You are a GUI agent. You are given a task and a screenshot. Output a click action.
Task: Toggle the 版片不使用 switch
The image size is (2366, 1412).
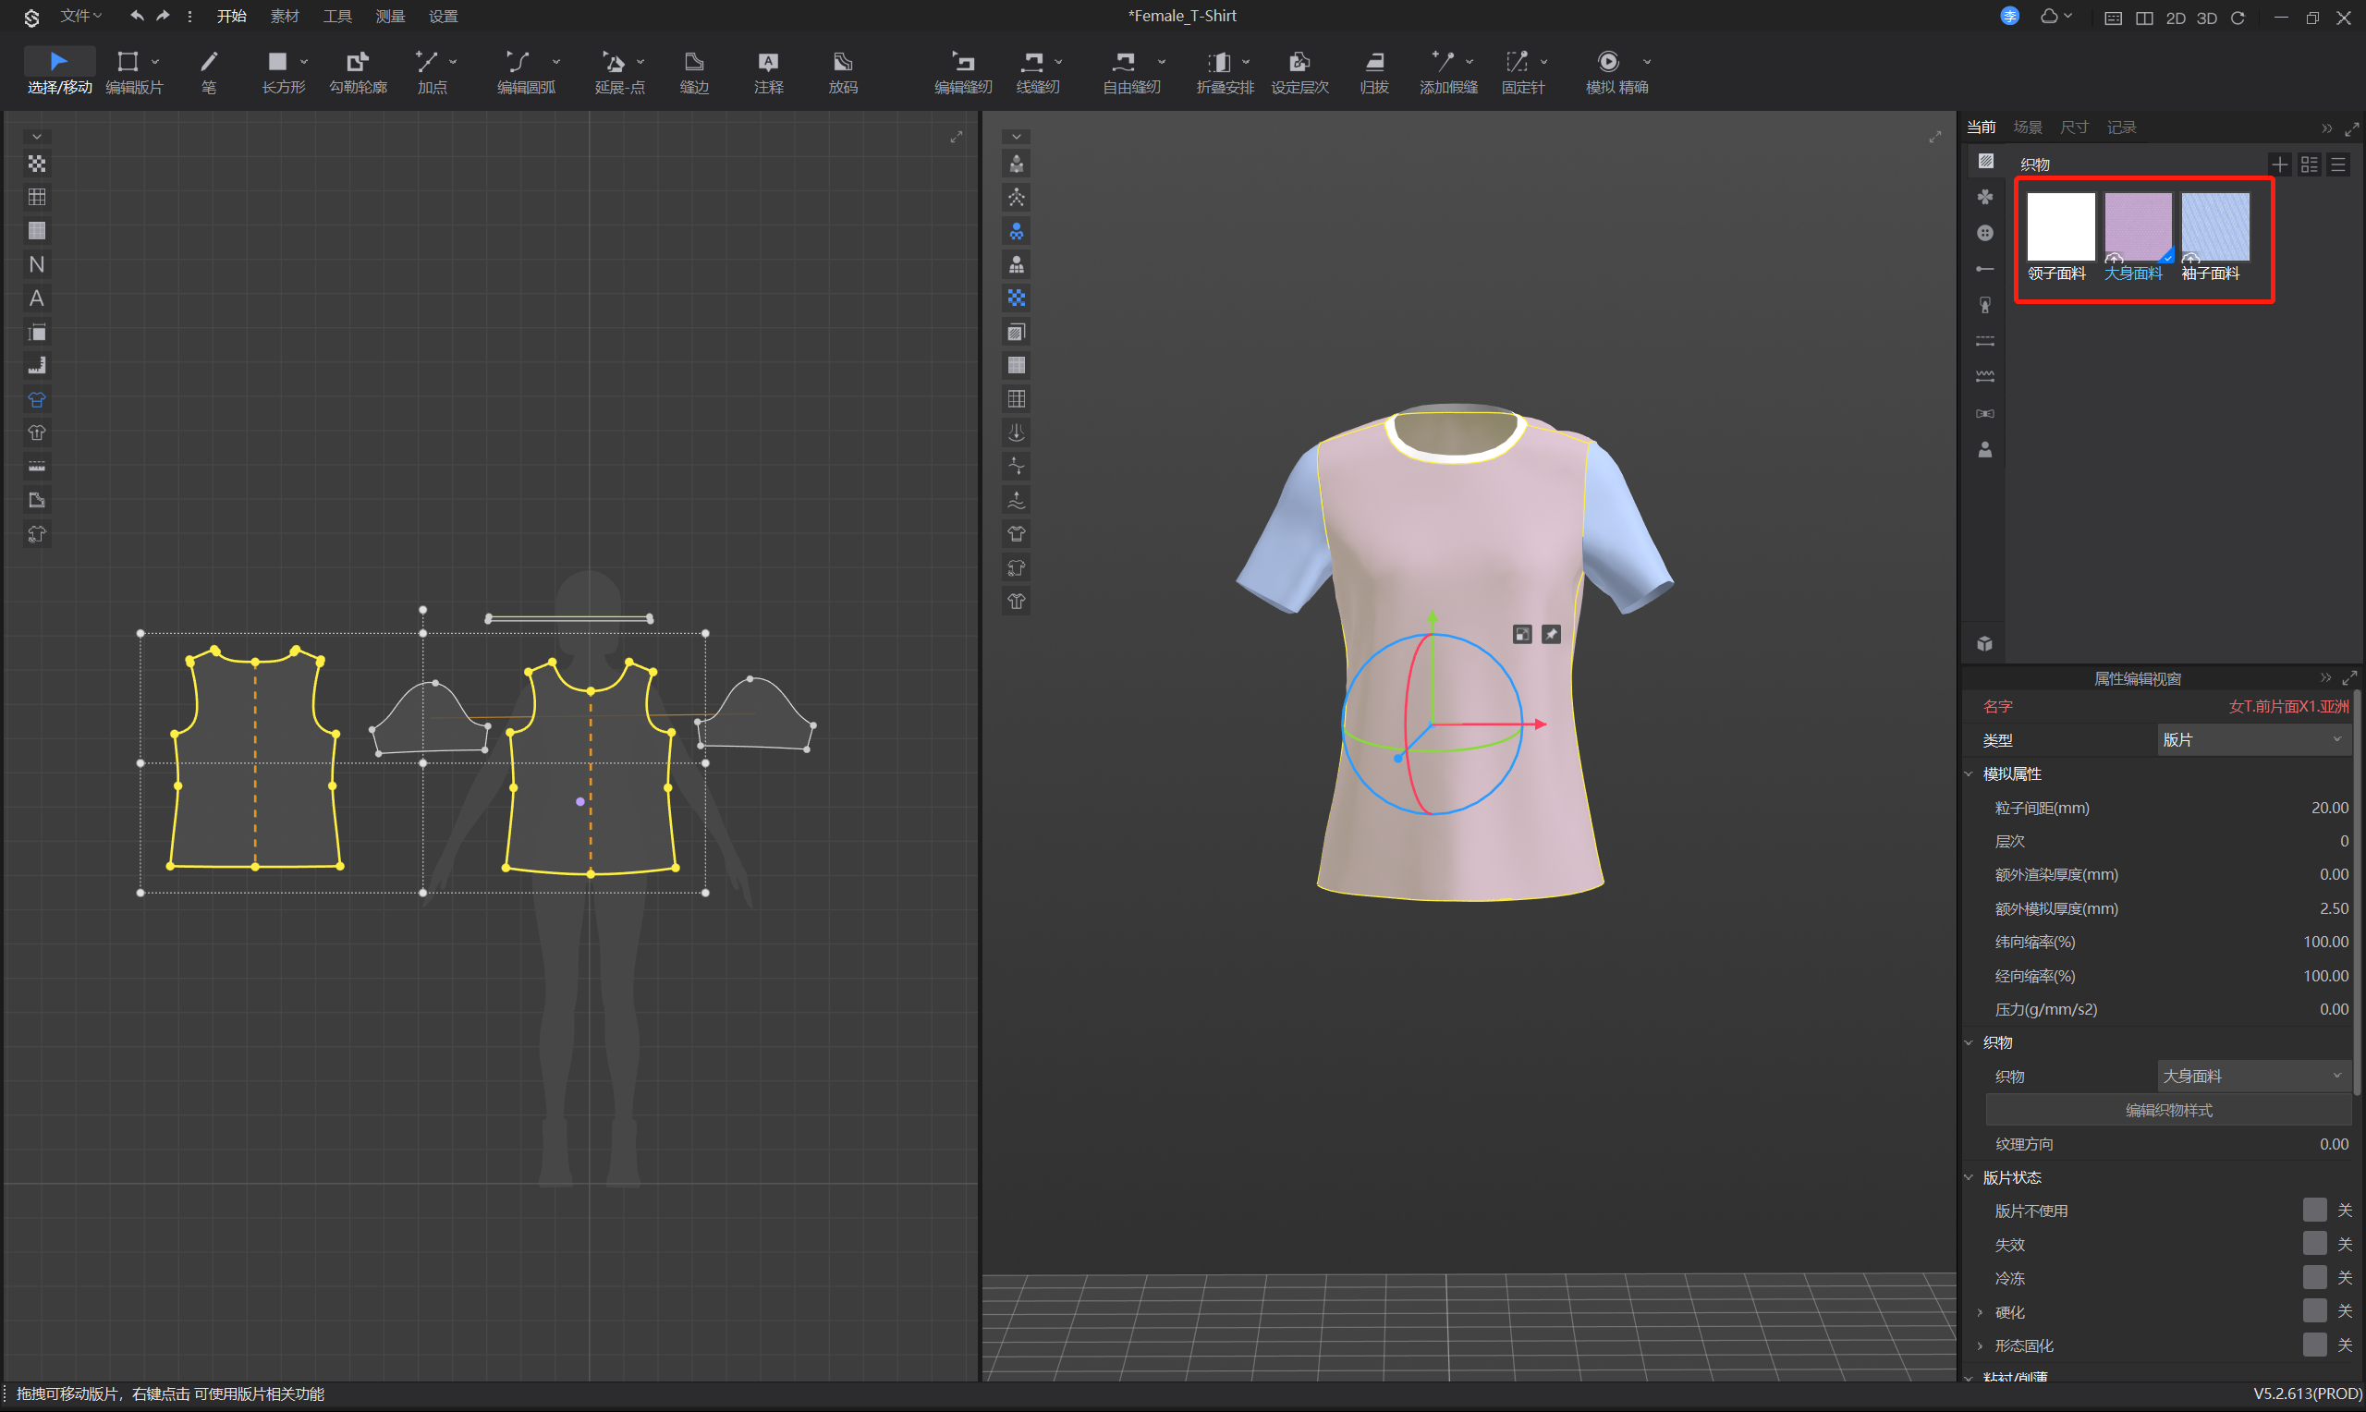click(2313, 1211)
